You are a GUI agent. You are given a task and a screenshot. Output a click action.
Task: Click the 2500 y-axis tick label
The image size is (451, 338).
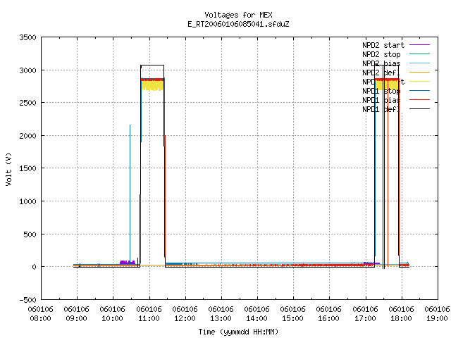click(27, 103)
